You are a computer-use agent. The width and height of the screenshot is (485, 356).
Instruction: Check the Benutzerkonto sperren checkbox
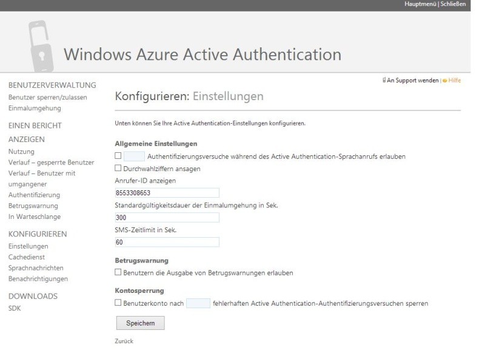click(119, 301)
